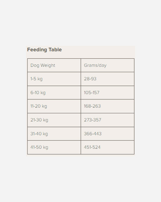
Task: Select the 'Grams/day' column header
Action: pos(95,65)
